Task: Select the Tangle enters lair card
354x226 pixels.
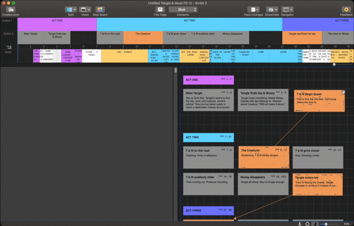Action: tap(317, 184)
